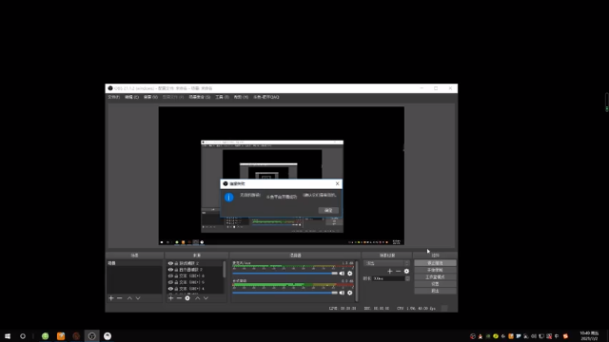
Task: Open the 帮助(H) menu
Action: [241, 97]
